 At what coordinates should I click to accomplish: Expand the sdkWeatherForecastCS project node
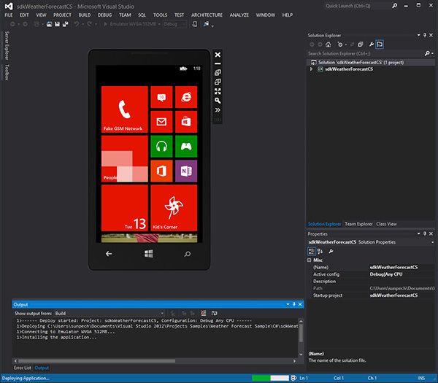tap(312, 69)
